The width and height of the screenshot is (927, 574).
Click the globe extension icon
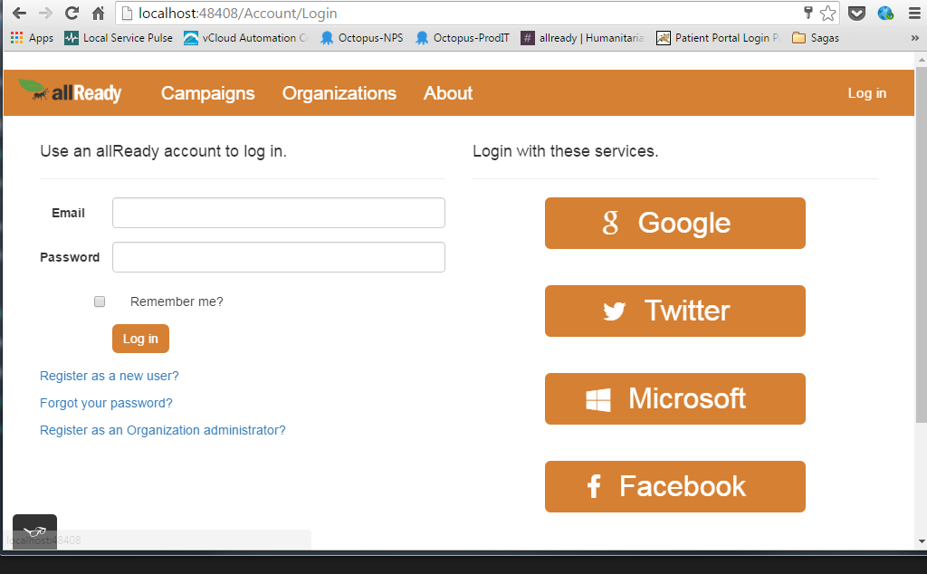[x=885, y=13]
